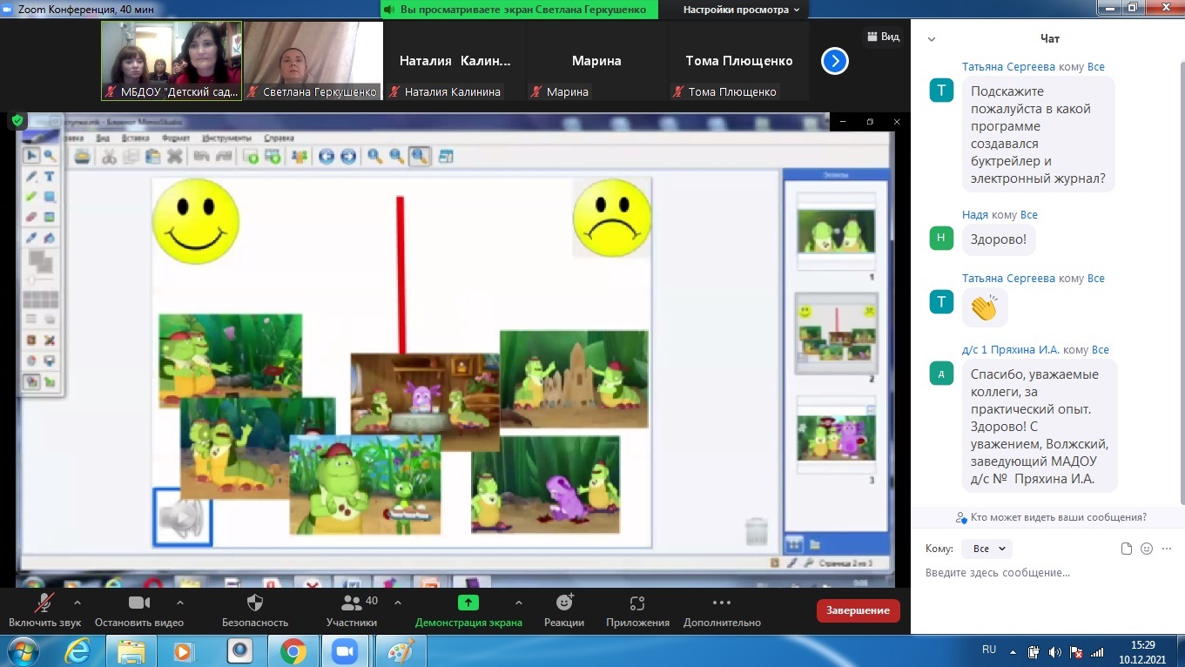This screenshot has width=1185, height=667.
Task: Open the emoji picker in Zoom chat
Action: 1147,549
